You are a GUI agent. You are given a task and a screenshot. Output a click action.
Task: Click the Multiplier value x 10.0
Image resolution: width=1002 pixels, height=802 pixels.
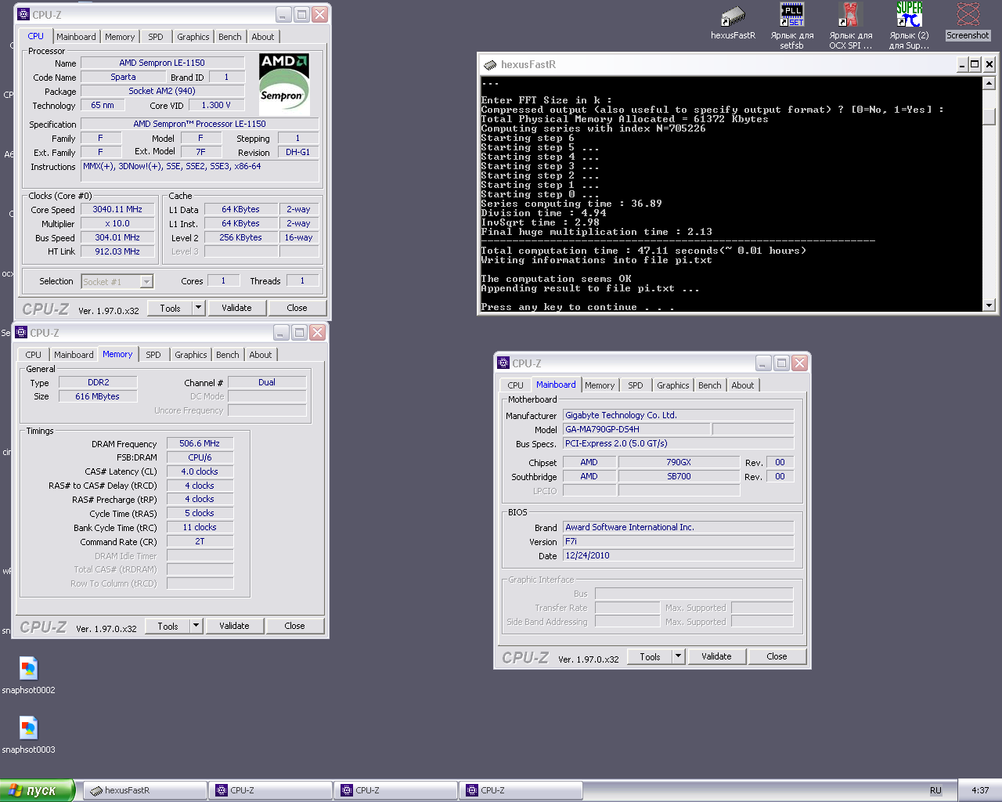point(117,223)
